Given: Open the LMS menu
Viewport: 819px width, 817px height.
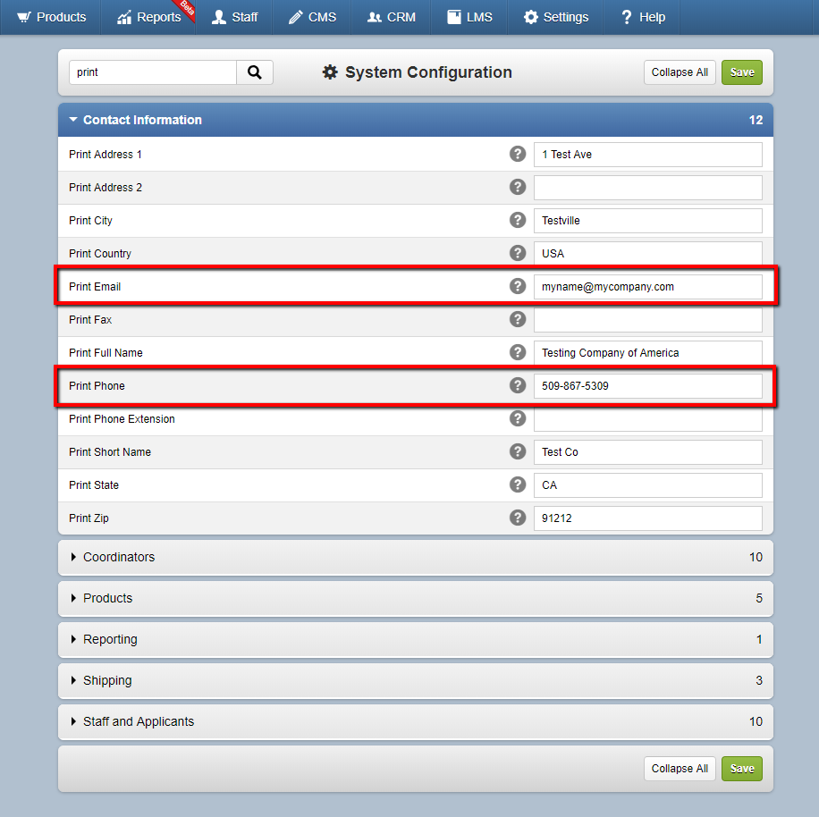Looking at the screenshot, I should pyautogui.click(x=469, y=17).
